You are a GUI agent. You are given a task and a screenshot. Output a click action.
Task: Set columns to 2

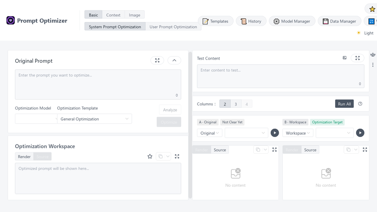tap(225, 104)
